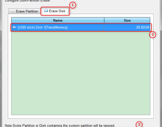Screen dimensions: 162x127
Task: Click the blue disk icon on Erase Disk tab
Action: [46, 11]
